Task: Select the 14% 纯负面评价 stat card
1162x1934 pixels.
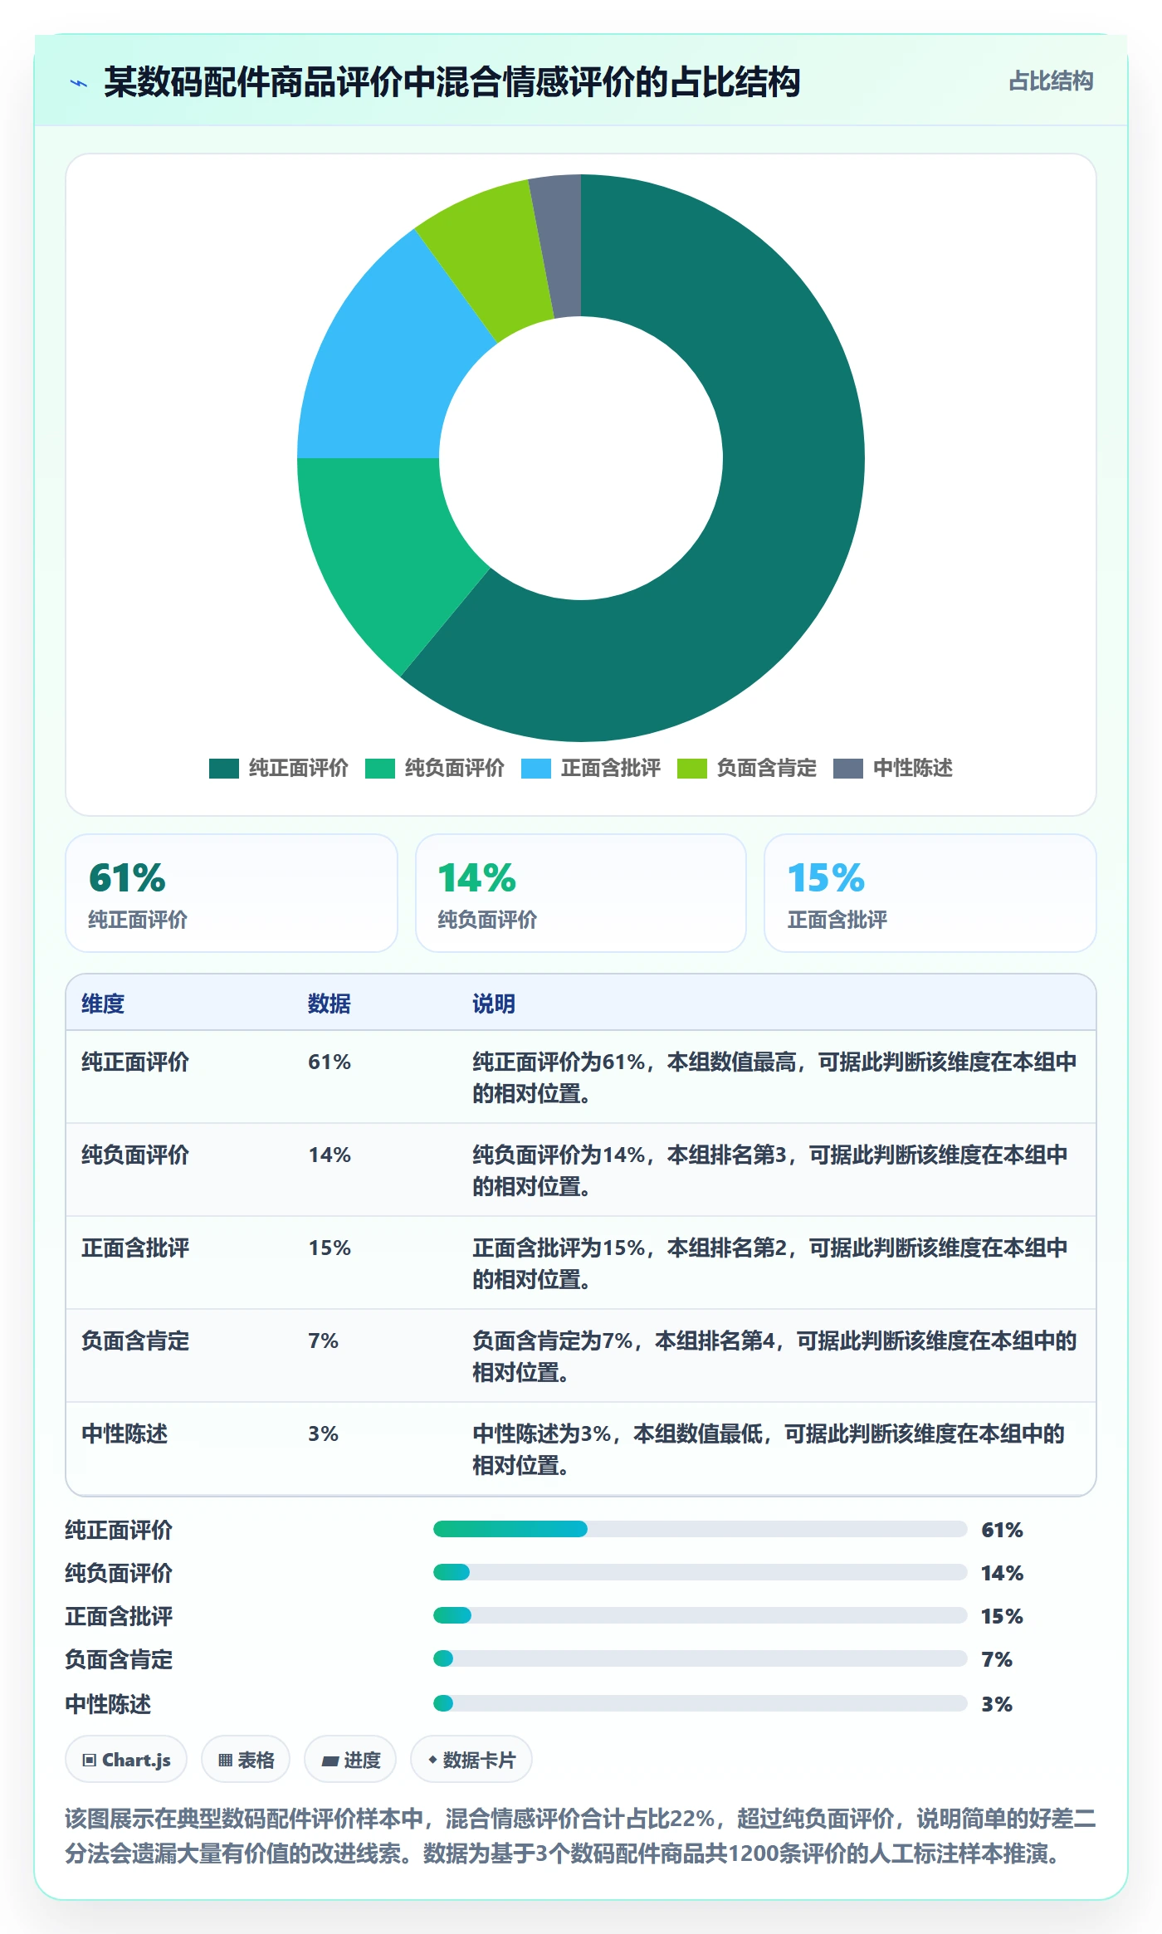Action: [581, 893]
